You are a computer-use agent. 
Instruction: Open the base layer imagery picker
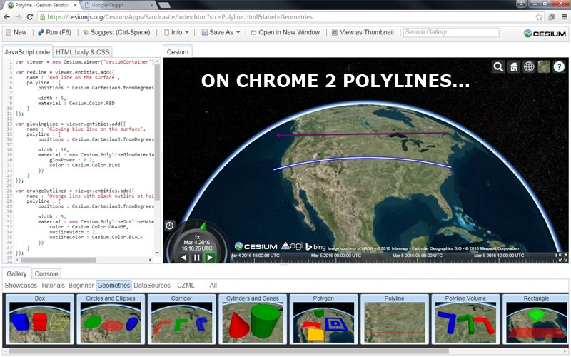coord(544,66)
